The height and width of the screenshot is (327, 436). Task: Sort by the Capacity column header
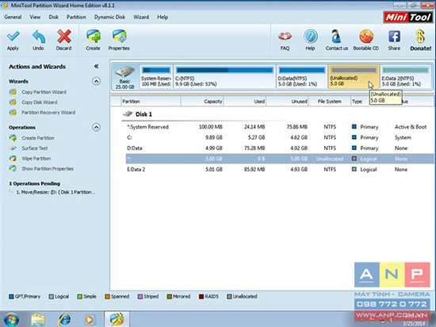(203, 102)
